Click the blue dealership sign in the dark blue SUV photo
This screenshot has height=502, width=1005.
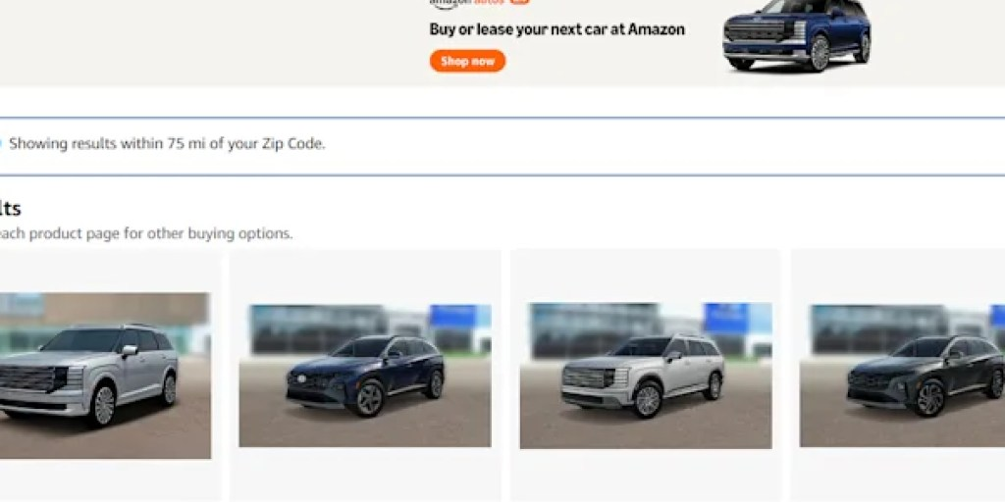[453, 317]
